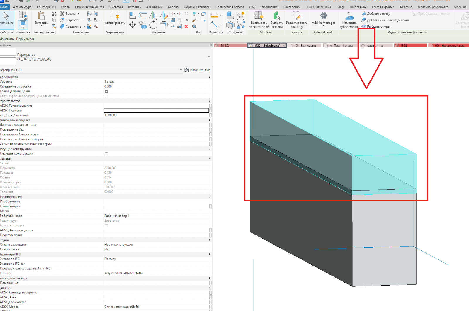Click Выбрать опоры tool
469x311 pixels.
click(x=376, y=26)
